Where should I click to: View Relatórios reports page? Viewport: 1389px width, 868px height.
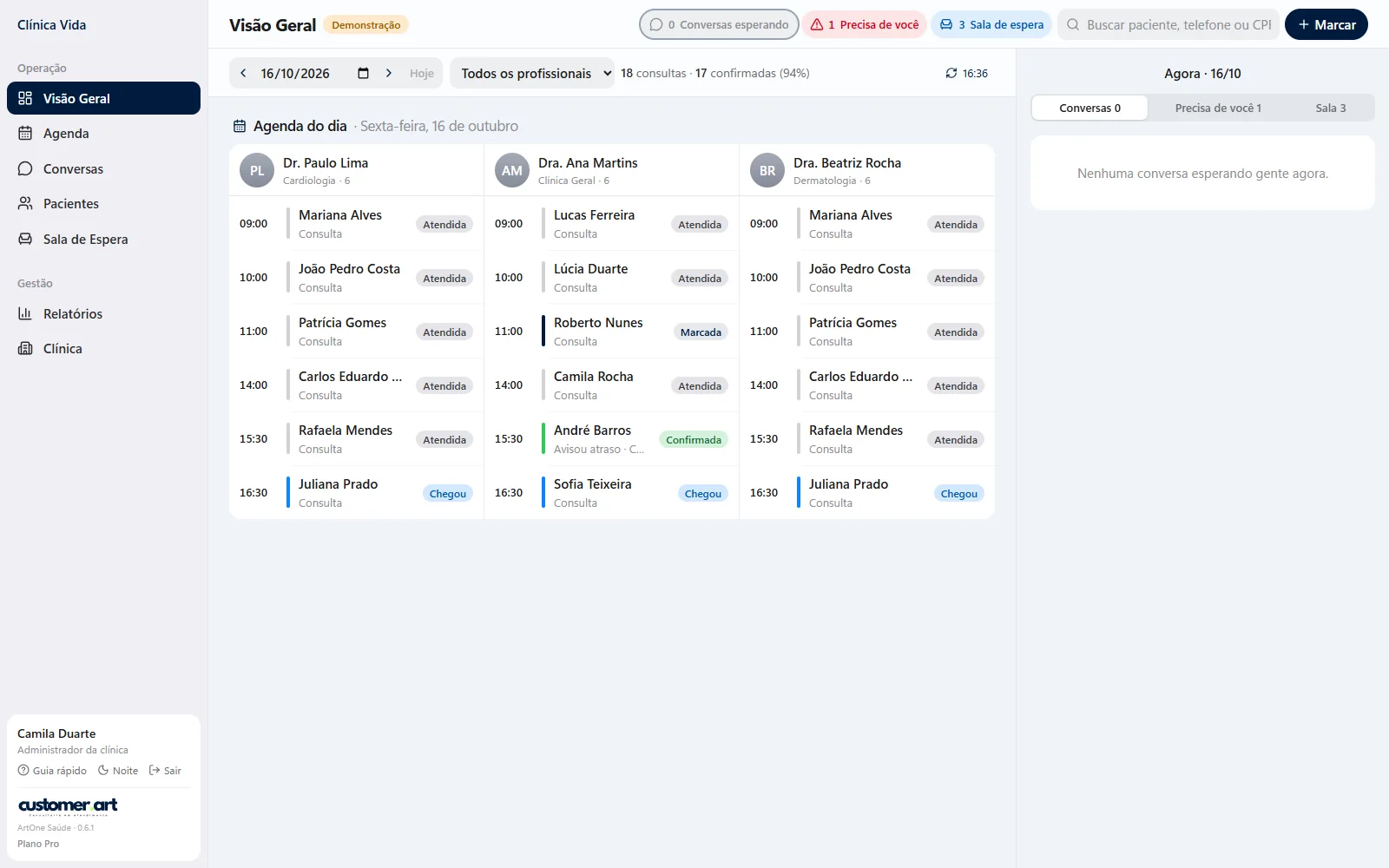103,313
